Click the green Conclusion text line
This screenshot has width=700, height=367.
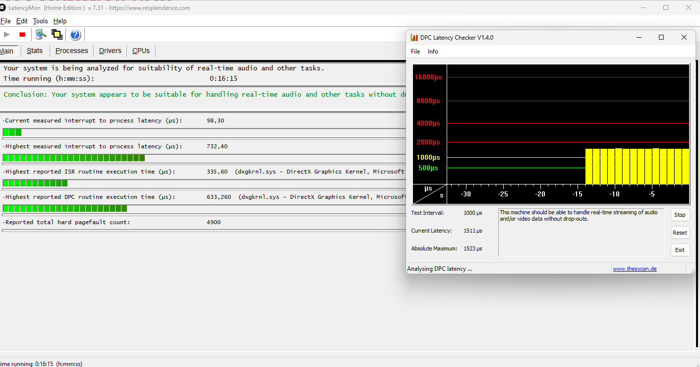click(x=205, y=94)
